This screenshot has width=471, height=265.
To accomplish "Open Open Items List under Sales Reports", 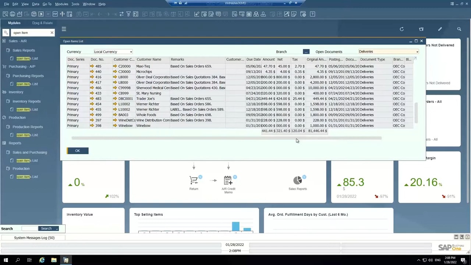I will coord(27,59).
